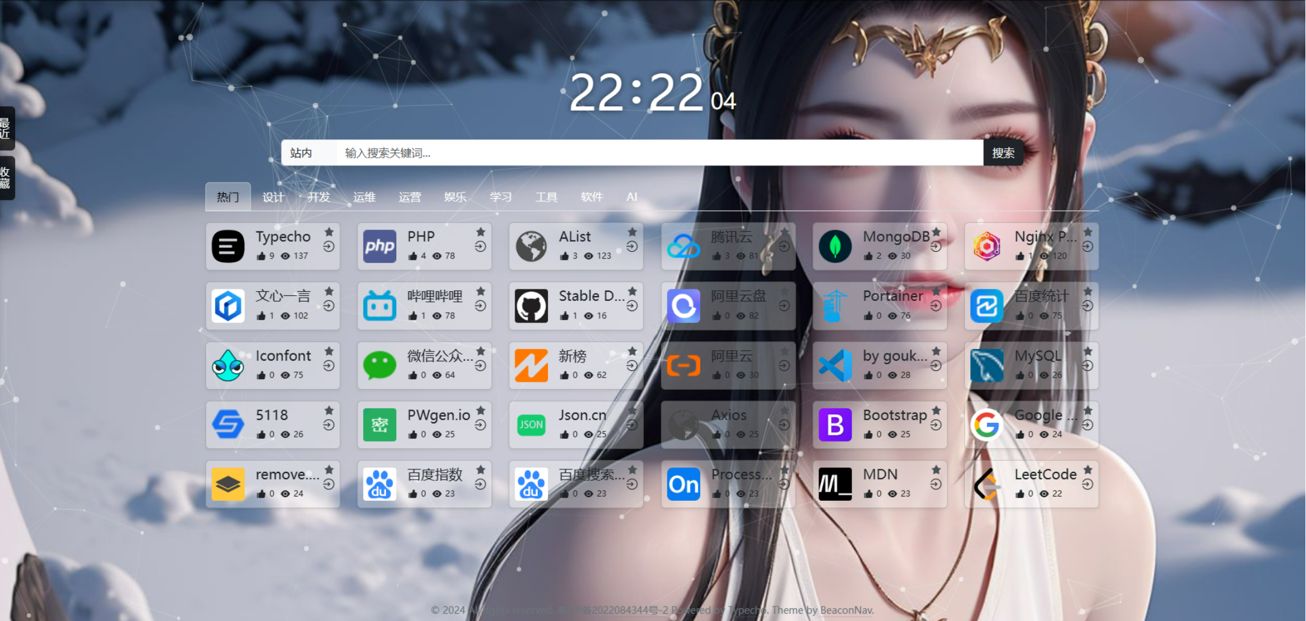1306x621 pixels.
Task: Select the AI category tab
Action: [632, 198]
